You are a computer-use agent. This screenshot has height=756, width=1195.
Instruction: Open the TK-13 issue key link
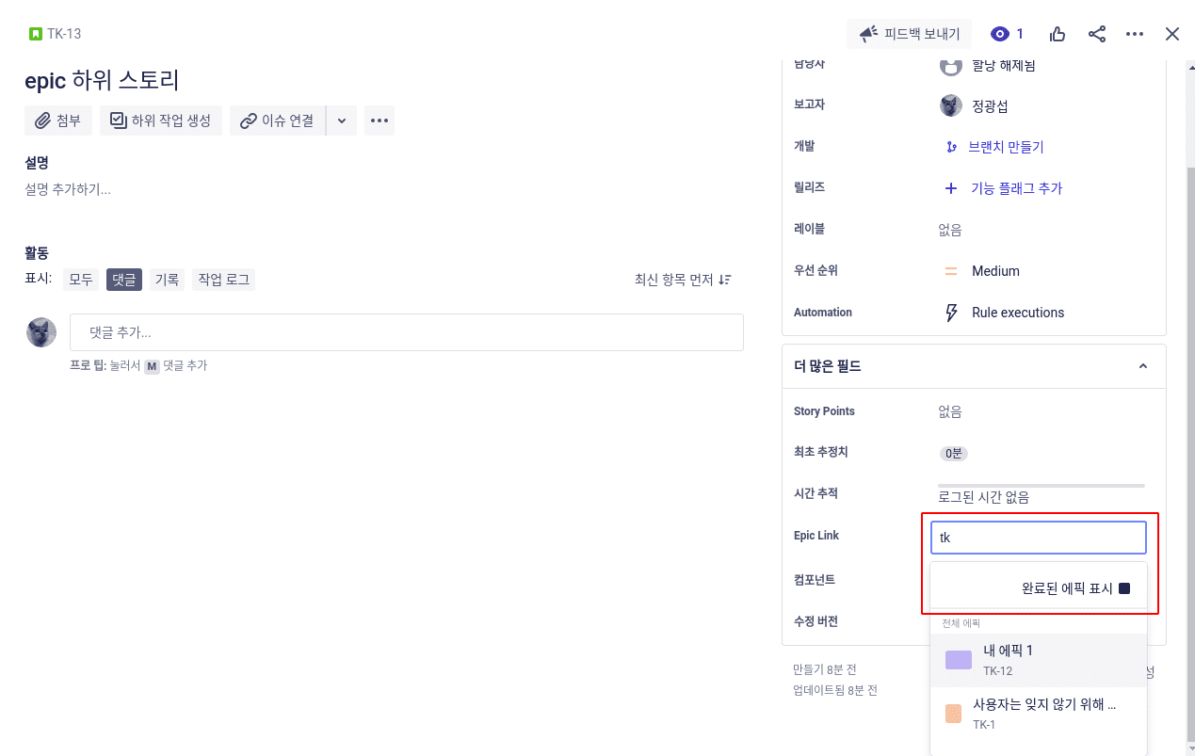(64, 34)
